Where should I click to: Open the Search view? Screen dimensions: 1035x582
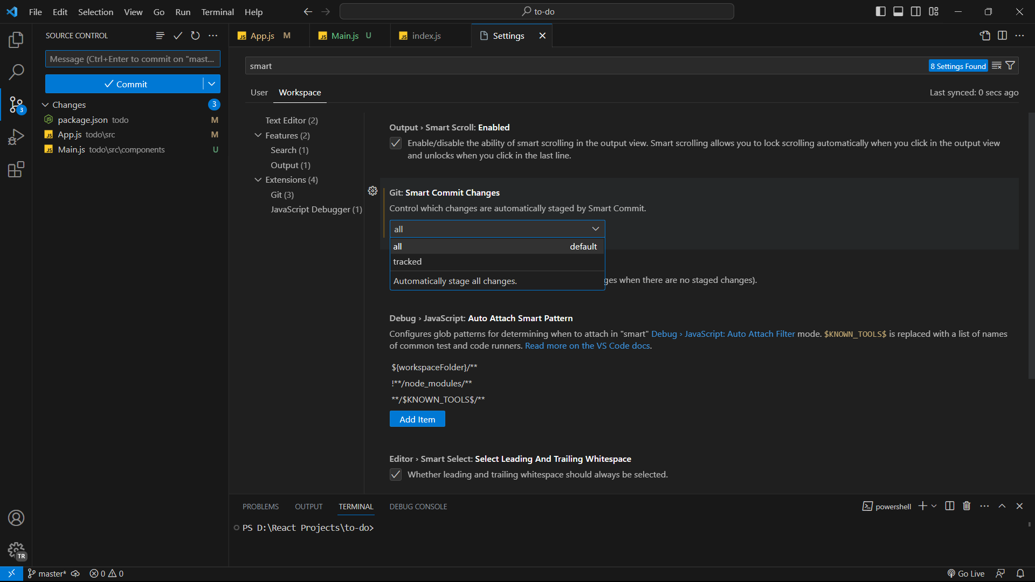16,72
